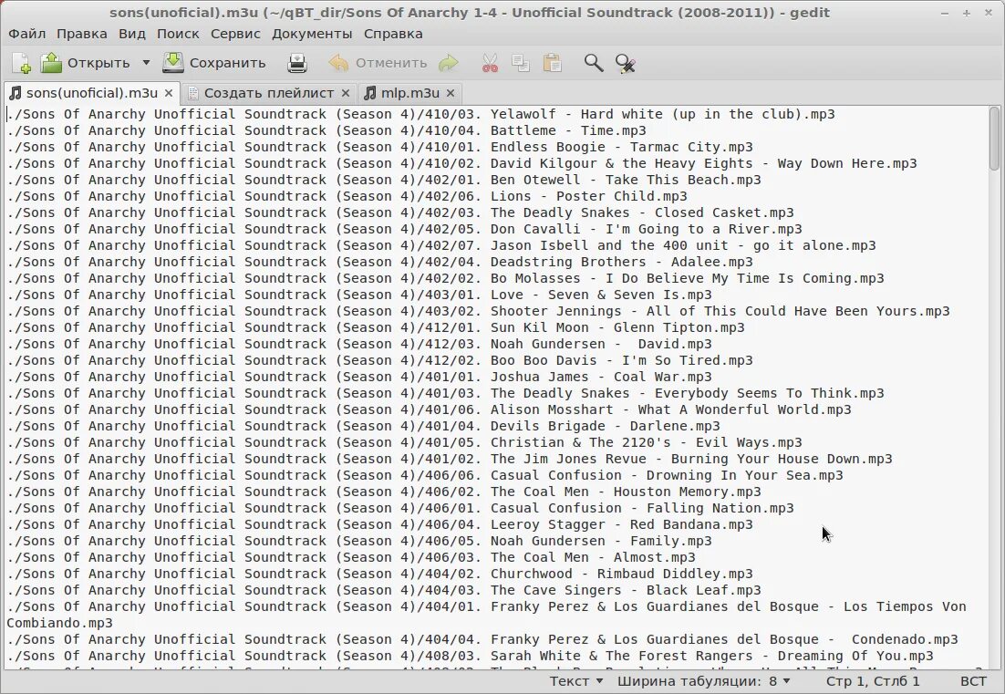This screenshot has height=694, width=1005.
Task: Click the Ben Otewell - Take This Beach line
Action: point(384,180)
